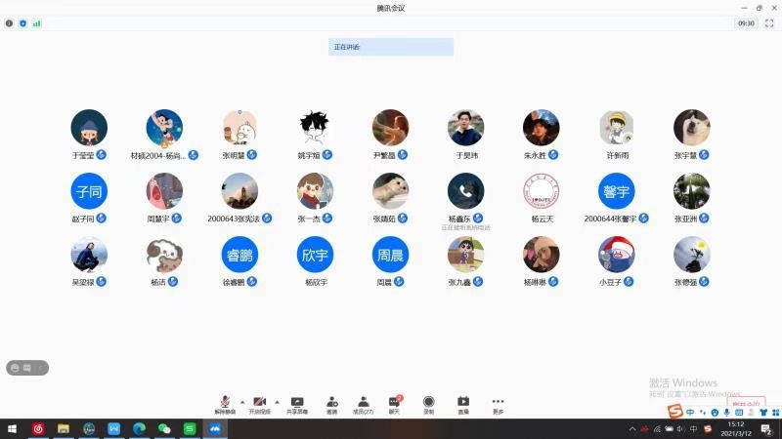The width and height of the screenshot is (782, 439).
Task: Open WeChat from the Windows taskbar
Action: click(x=164, y=428)
